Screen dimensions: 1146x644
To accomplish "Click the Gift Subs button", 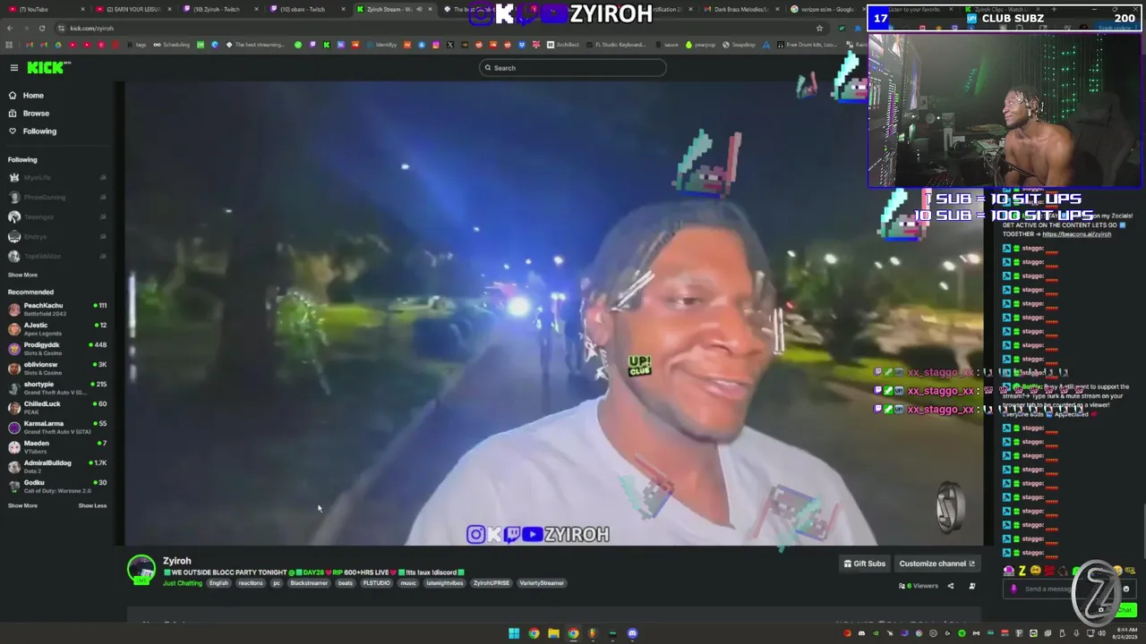I will point(864,563).
